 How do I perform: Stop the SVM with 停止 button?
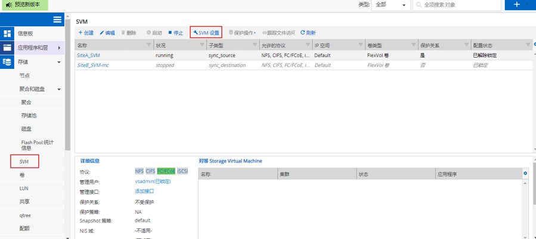click(176, 33)
